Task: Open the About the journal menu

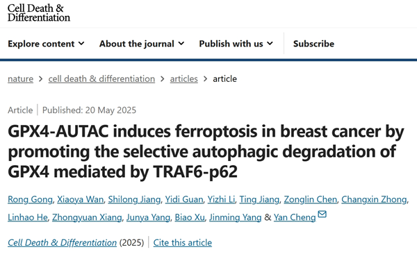Action: click(x=142, y=44)
